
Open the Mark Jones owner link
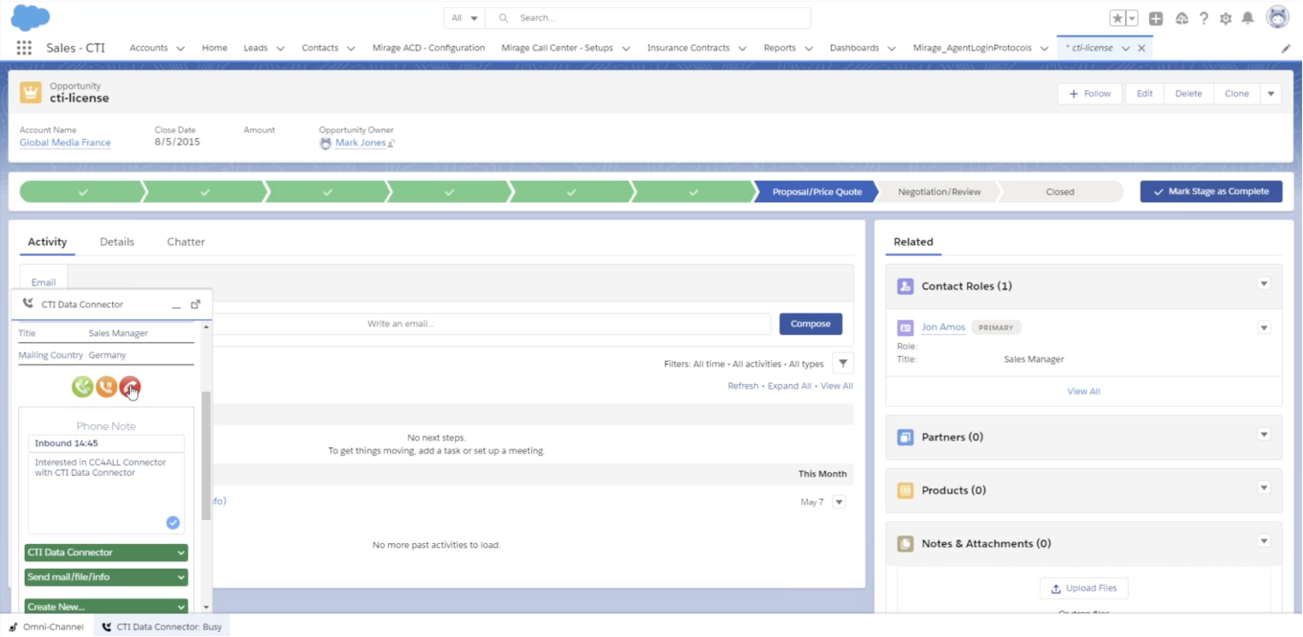point(360,143)
